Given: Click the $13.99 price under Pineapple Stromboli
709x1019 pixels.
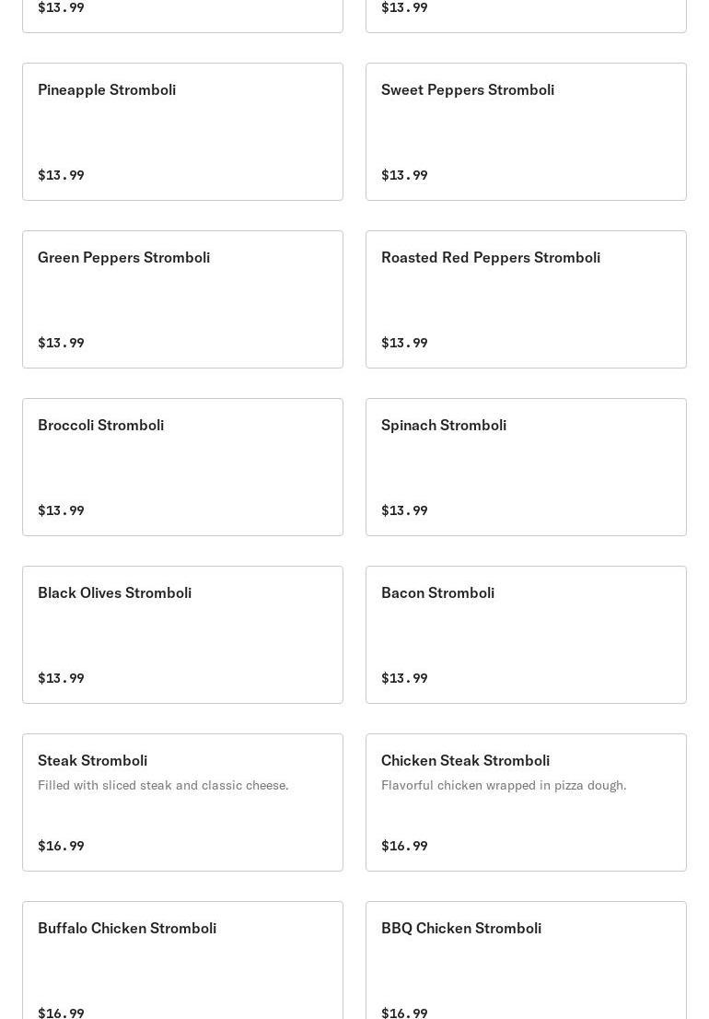Looking at the screenshot, I should point(61,175).
